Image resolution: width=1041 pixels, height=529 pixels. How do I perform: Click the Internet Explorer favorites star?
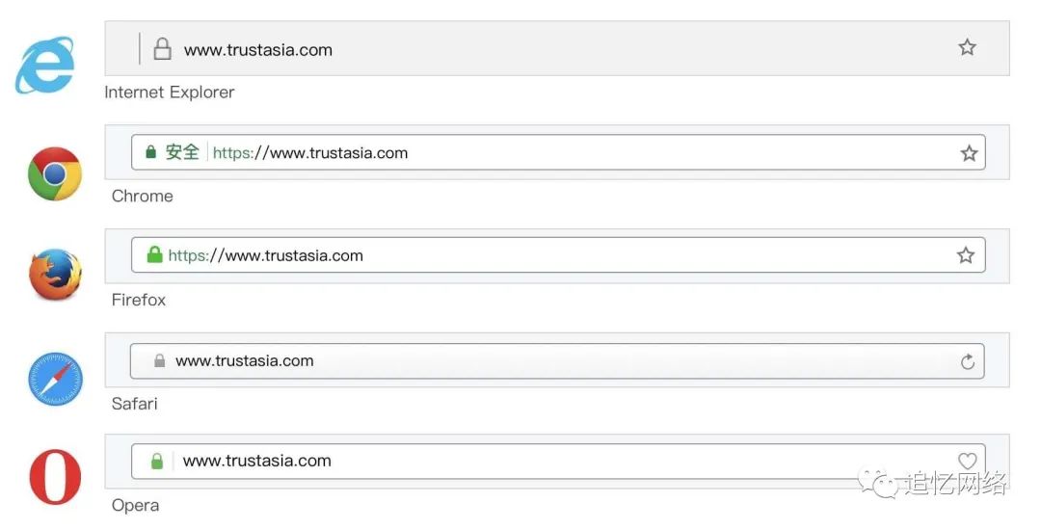[967, 47]
